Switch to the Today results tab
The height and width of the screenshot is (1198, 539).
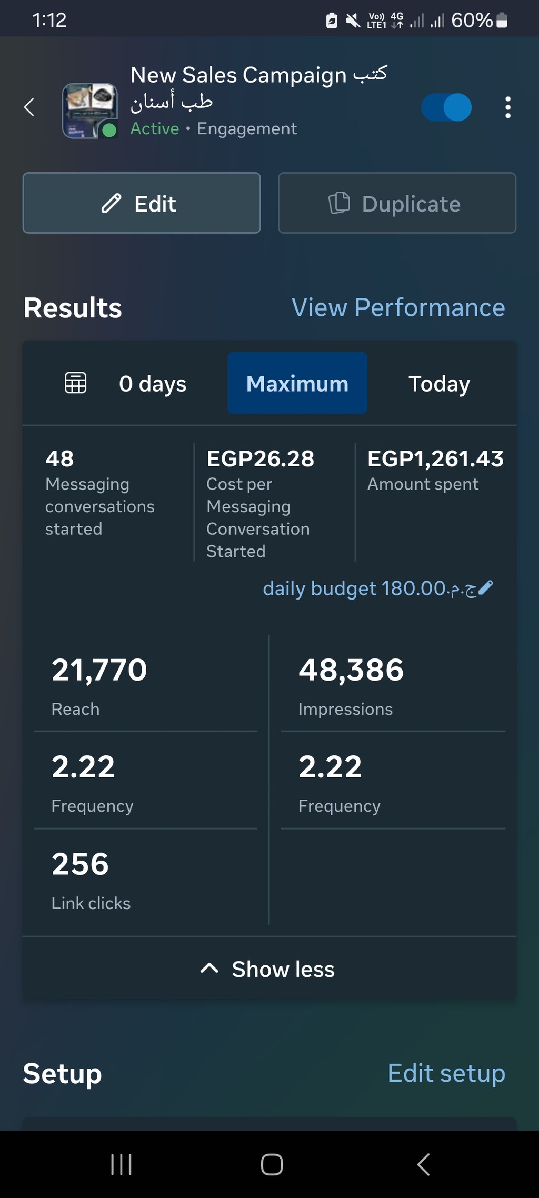tap(439, 384)
